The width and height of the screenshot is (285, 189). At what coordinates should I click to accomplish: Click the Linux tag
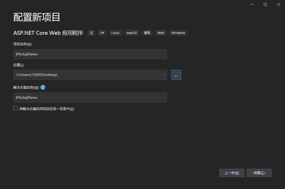point(116,33)
